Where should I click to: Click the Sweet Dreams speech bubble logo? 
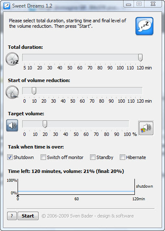tap(144, 26)
